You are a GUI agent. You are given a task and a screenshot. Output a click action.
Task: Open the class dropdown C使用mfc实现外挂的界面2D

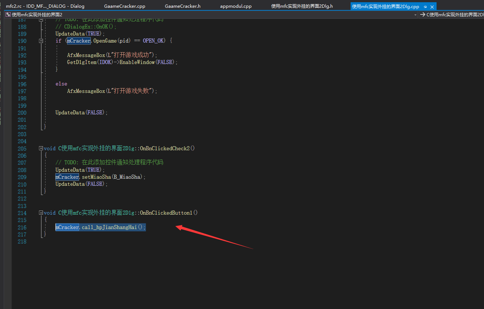[452, 14]
